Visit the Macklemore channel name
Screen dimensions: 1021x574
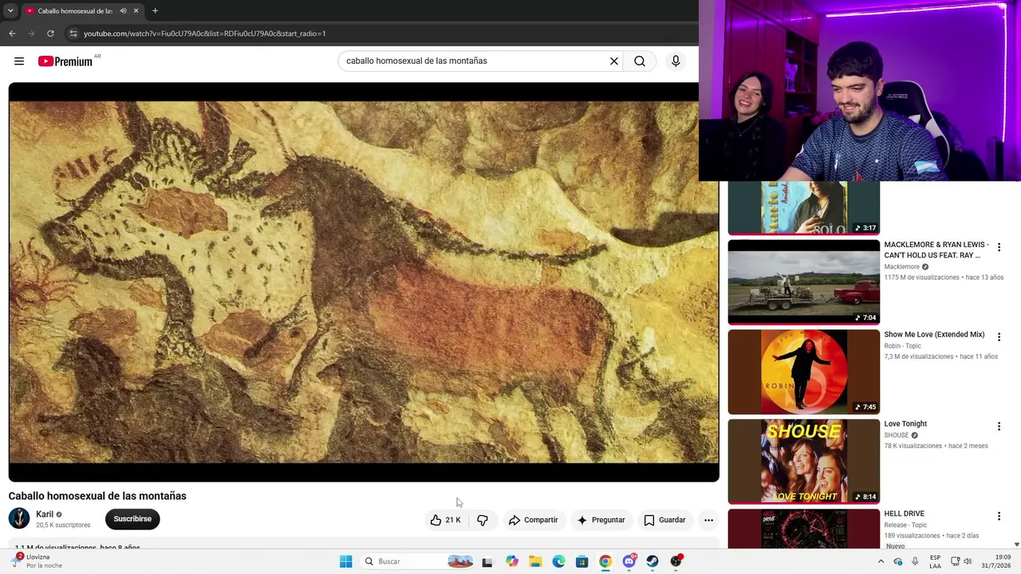pyautogui.click(x=901, y=267)
